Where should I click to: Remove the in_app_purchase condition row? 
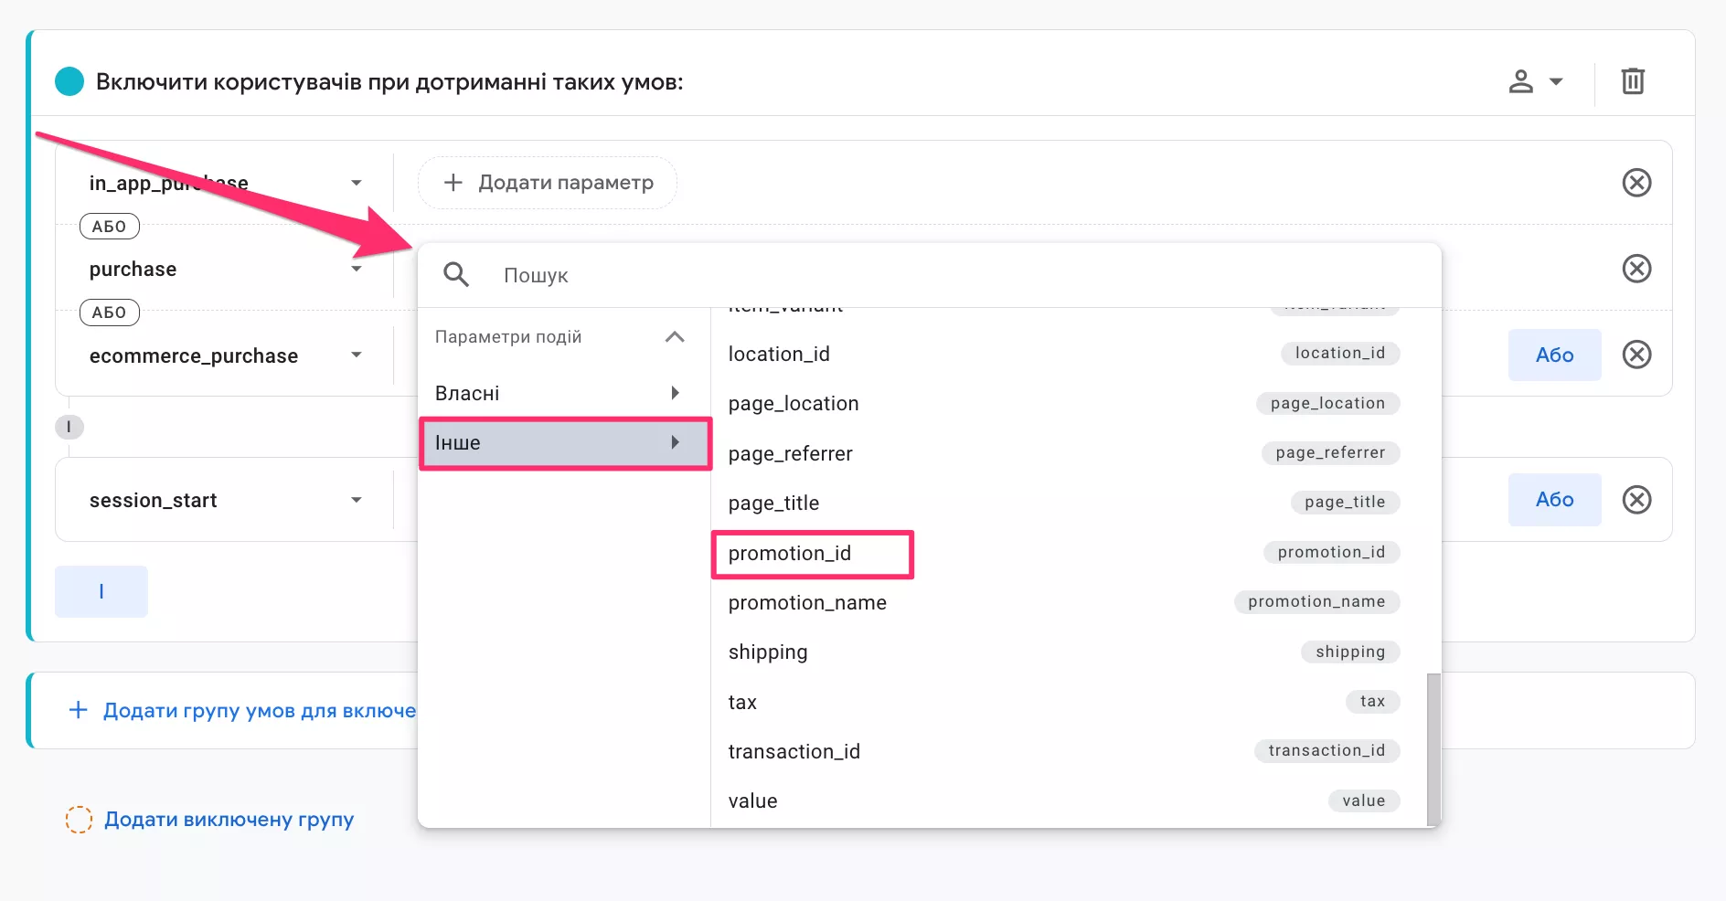coord(1635,183)
